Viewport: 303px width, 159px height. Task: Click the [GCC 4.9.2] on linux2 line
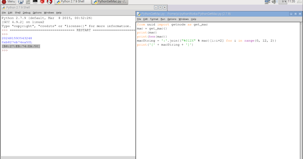(x=23, y=22)
